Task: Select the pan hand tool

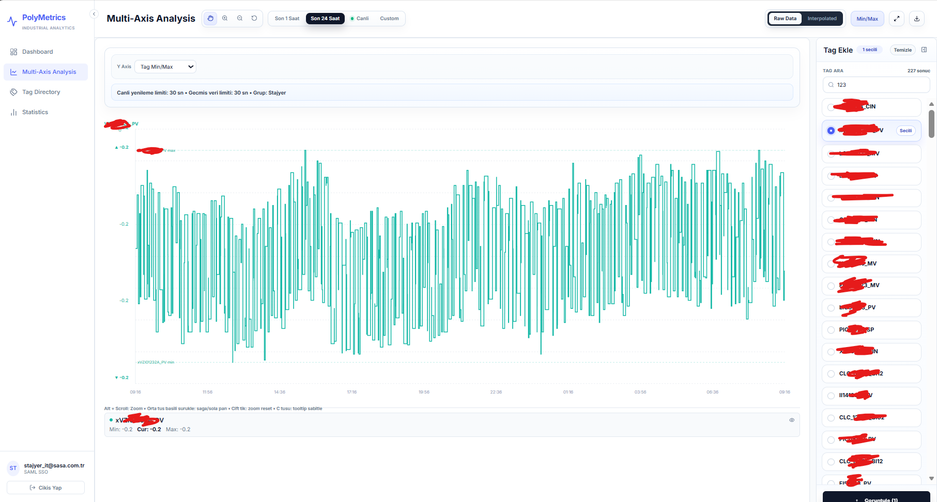Action: 210,19
